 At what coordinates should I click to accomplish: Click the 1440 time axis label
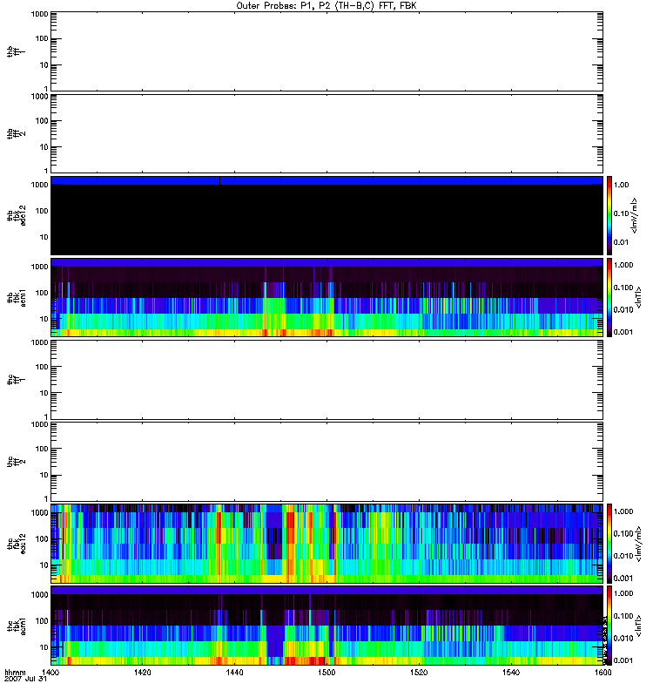tap(235, 673)
